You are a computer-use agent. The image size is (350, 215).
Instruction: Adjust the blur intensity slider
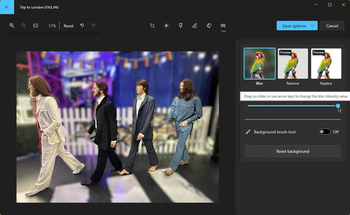click(338, 106)
